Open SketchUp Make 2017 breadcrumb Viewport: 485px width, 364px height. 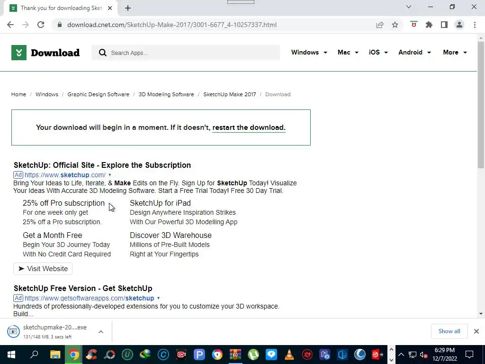[230, 94]
